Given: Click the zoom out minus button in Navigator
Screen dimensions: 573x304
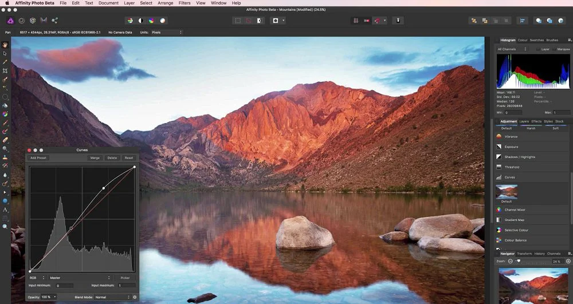Looking at the screenshot, I should pyautogui.click(x=511, y=261).
